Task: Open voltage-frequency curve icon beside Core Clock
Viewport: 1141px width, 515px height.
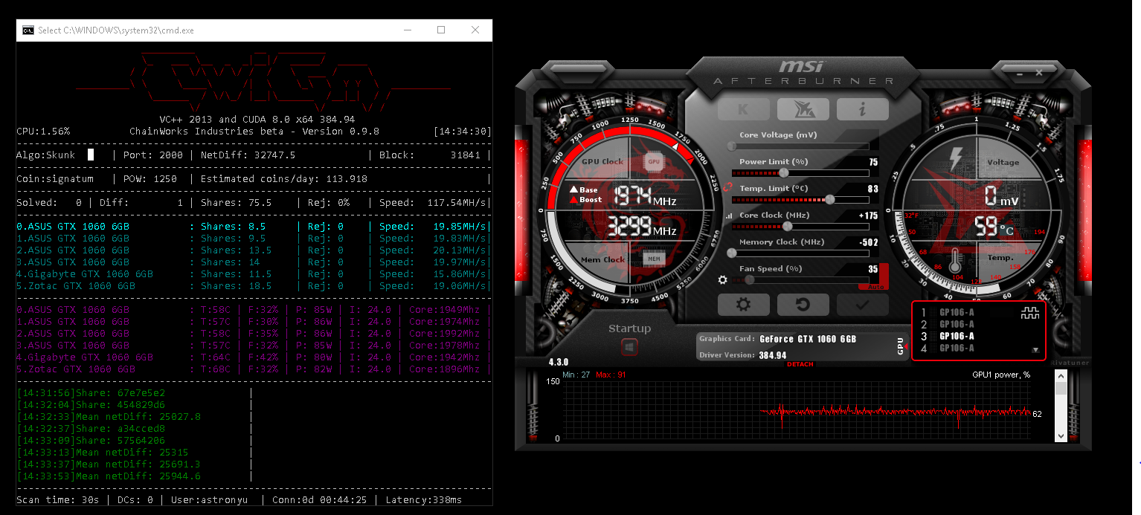Action: (728, 216)
